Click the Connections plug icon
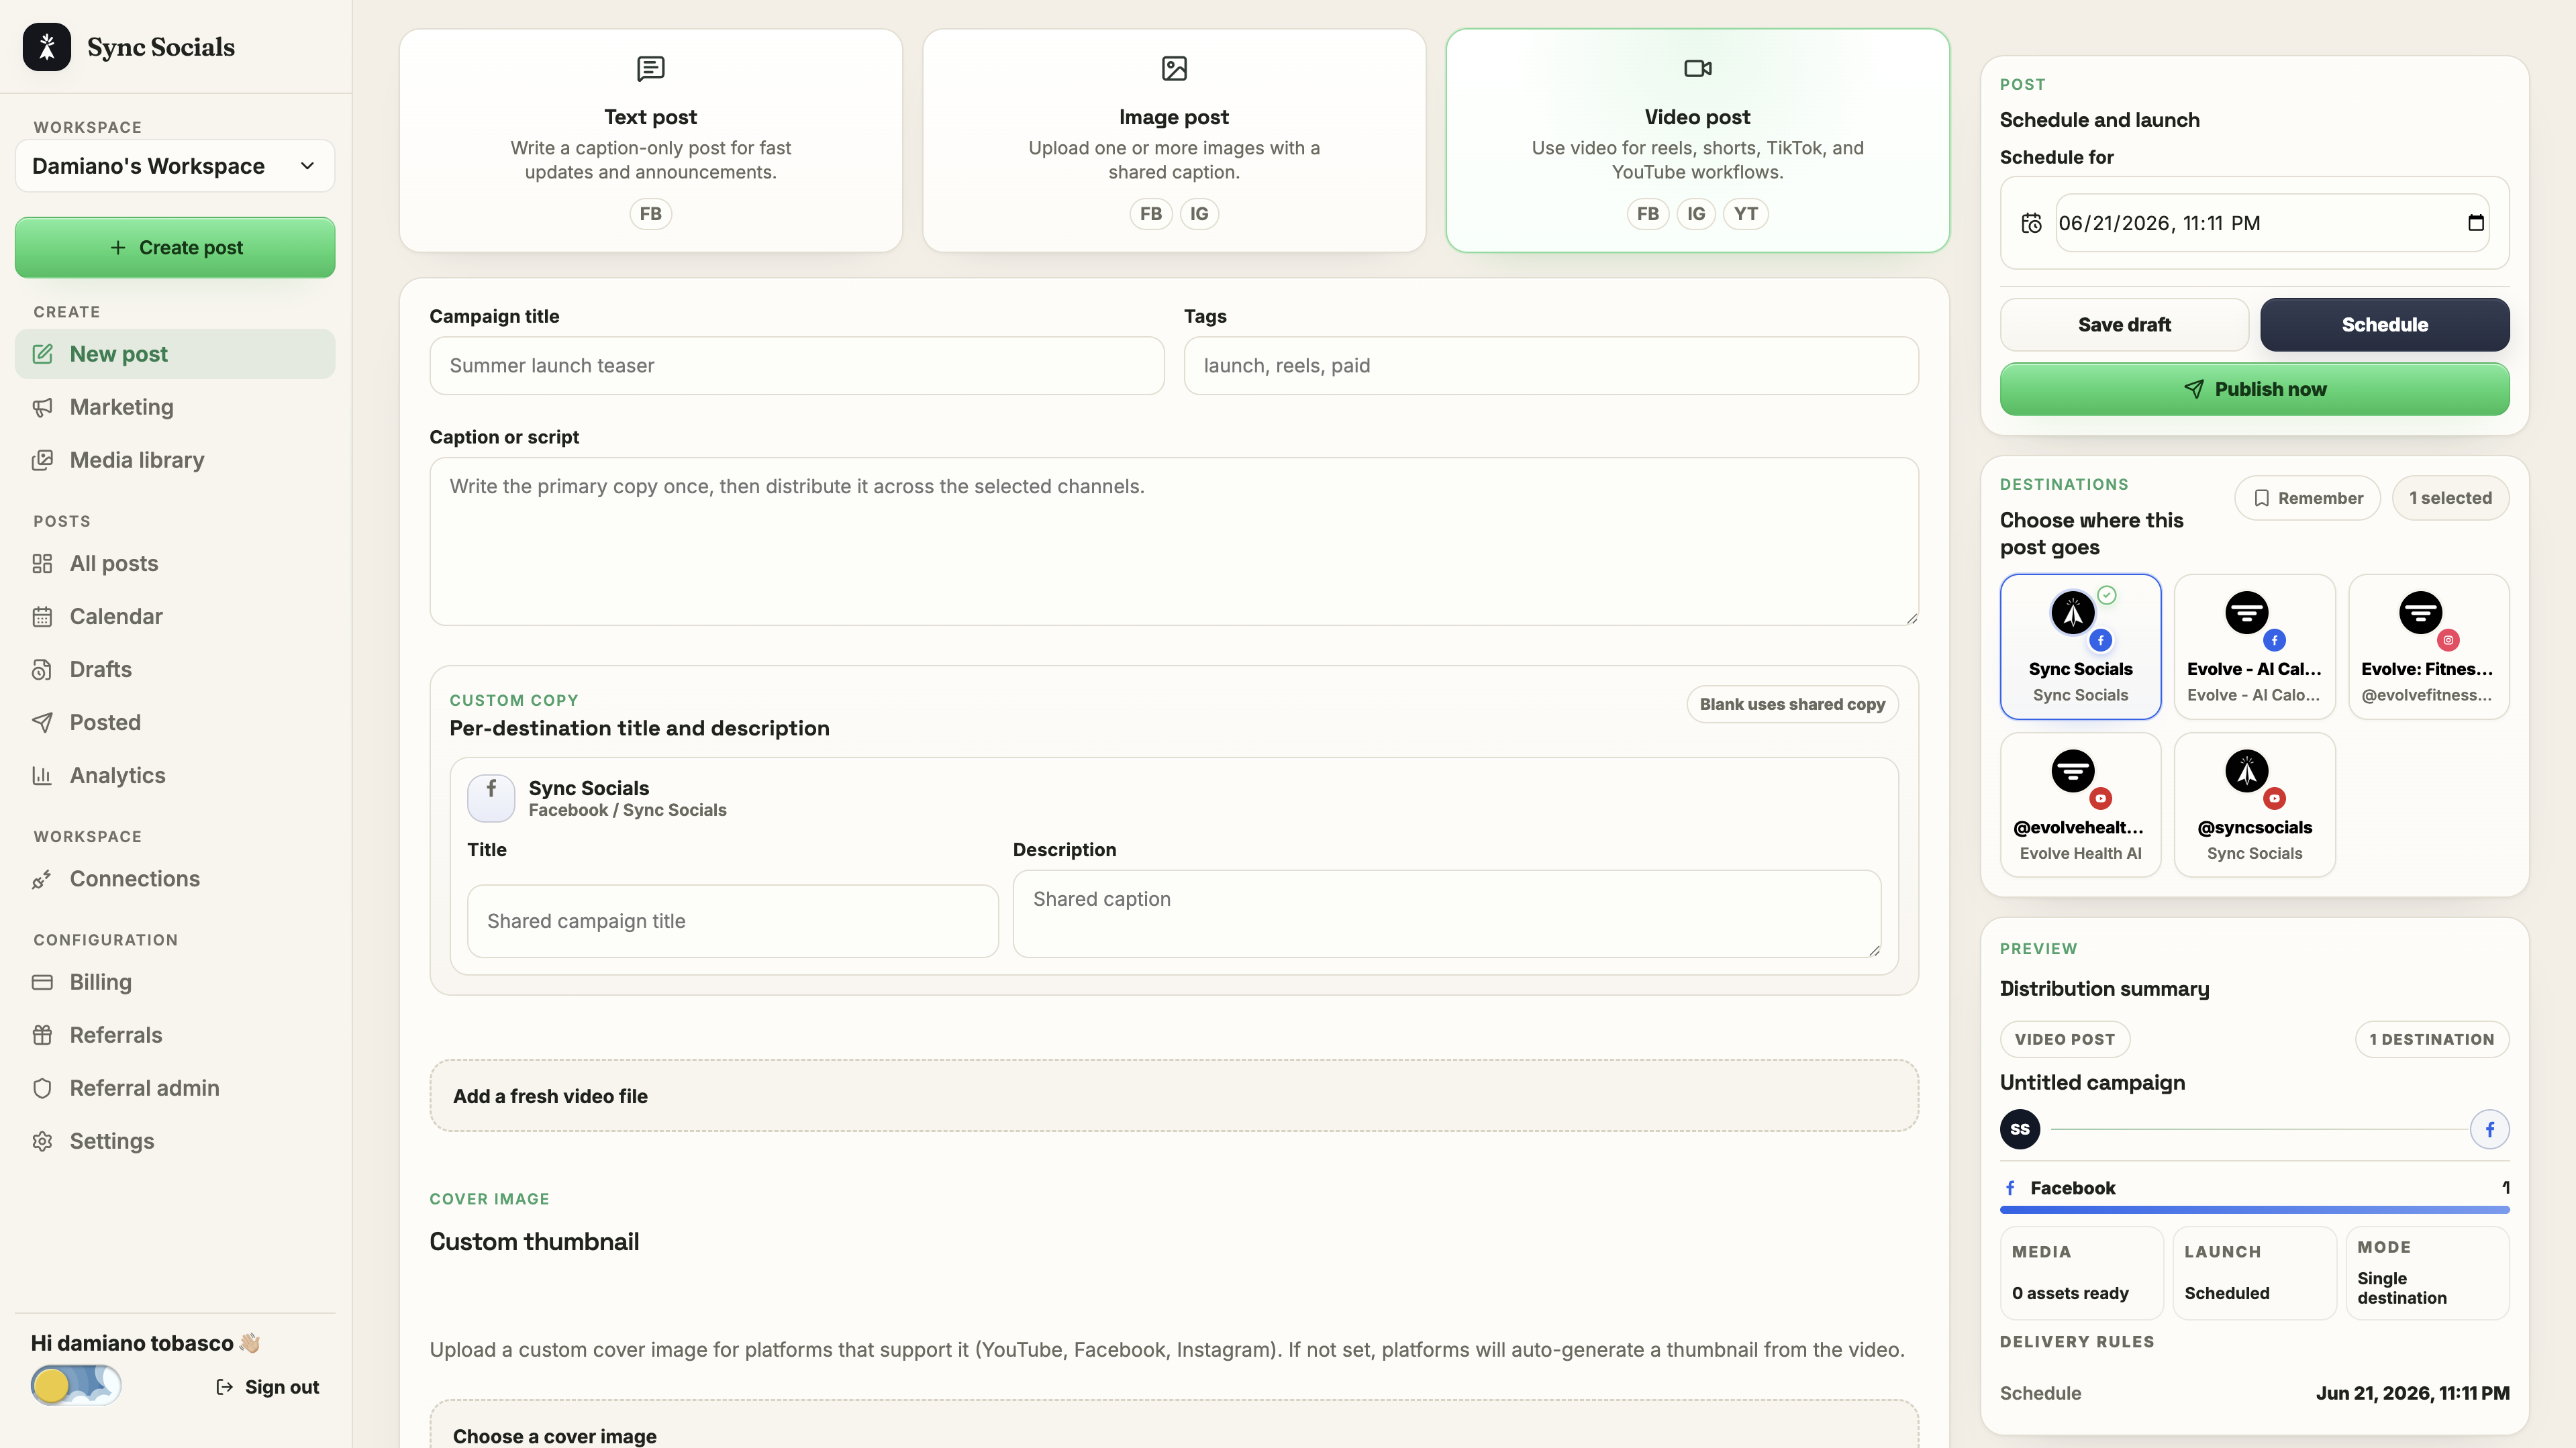Viewport: 2576px width, 1448px height. [42, 879]
